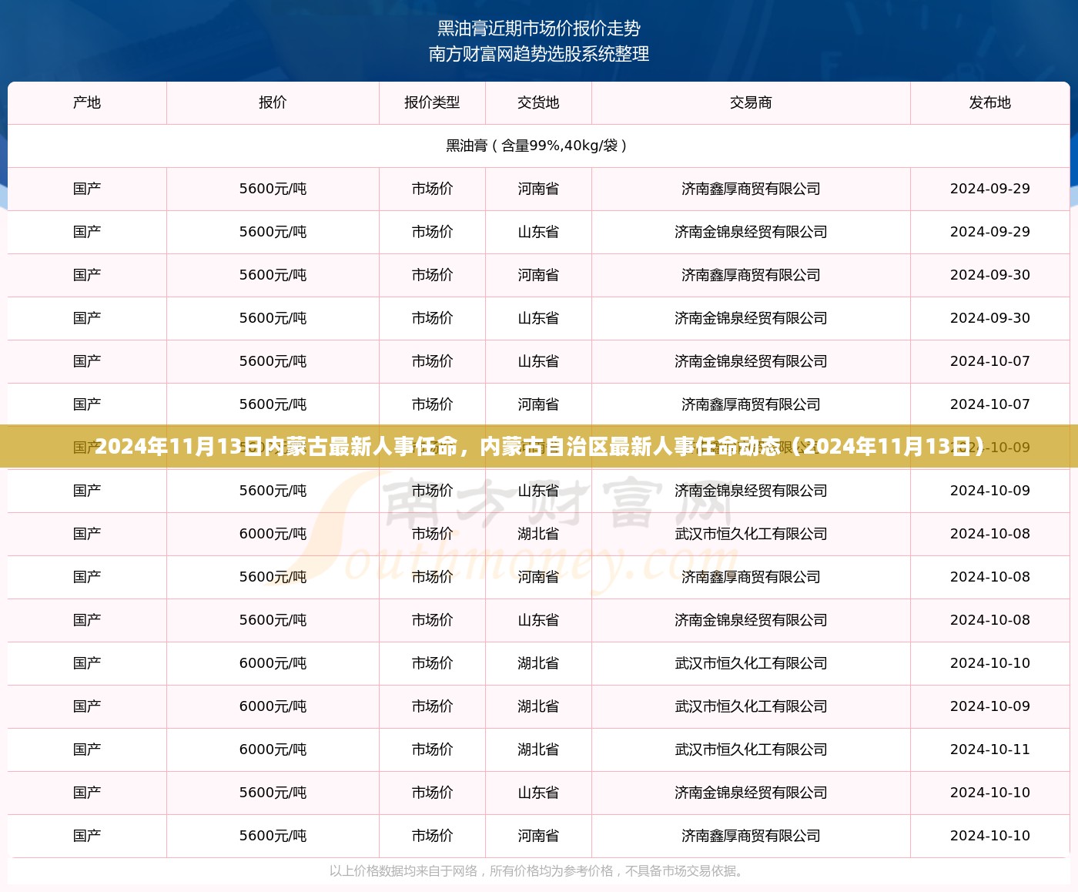Select the 报价类型 column header
The height and width of the screenshot is (892, 1078).
pyautogui.click(x=432, y=102)
